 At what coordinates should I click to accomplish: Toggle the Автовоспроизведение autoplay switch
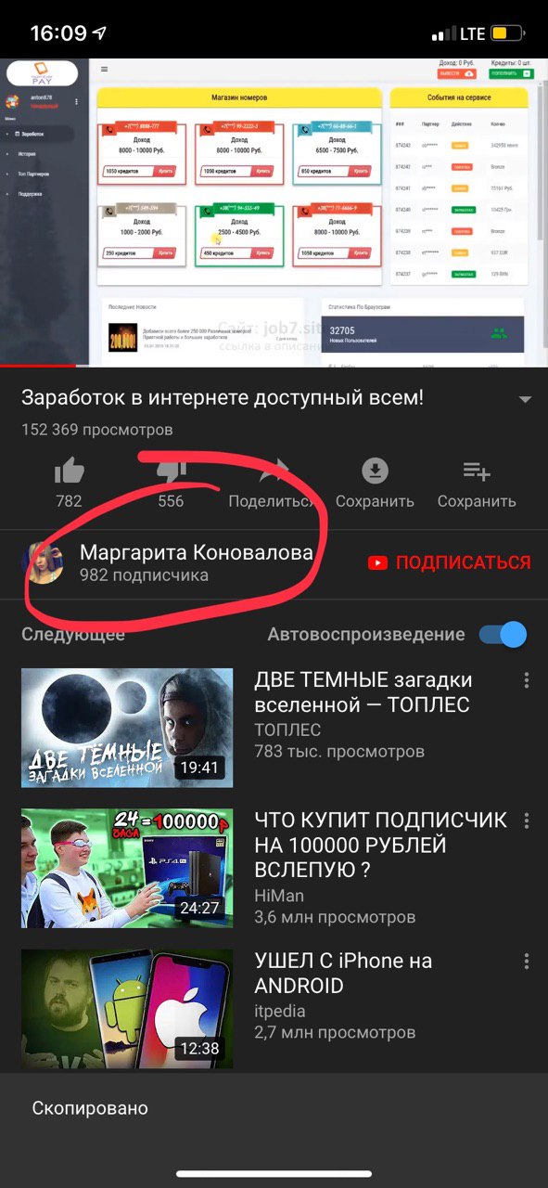coord(503,635)
